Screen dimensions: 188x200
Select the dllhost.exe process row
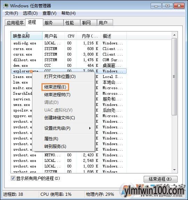69,60
